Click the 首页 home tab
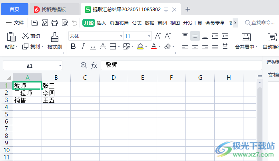The width and height of the screenshot is (279, 161). click(x=14, y=9)
